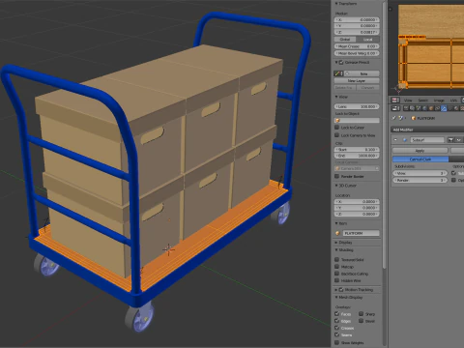Screen dimensions: 464x348
Task: Collapse the 3D Cursor panel
Action: pos(336,186)
